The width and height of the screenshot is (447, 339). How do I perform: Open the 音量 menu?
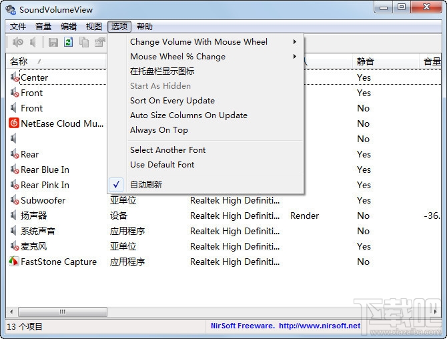[x=43, y=27]
